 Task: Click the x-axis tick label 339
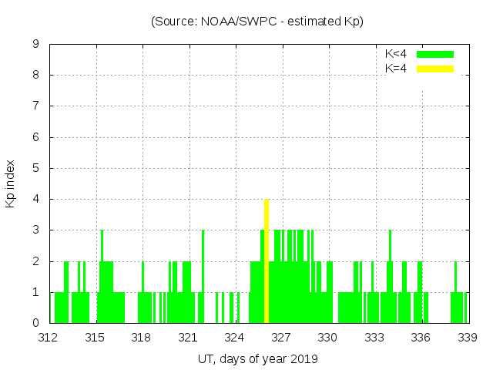coord(468,338)
